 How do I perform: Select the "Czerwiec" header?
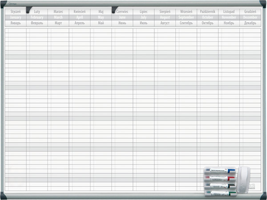(x=122, y=12)
